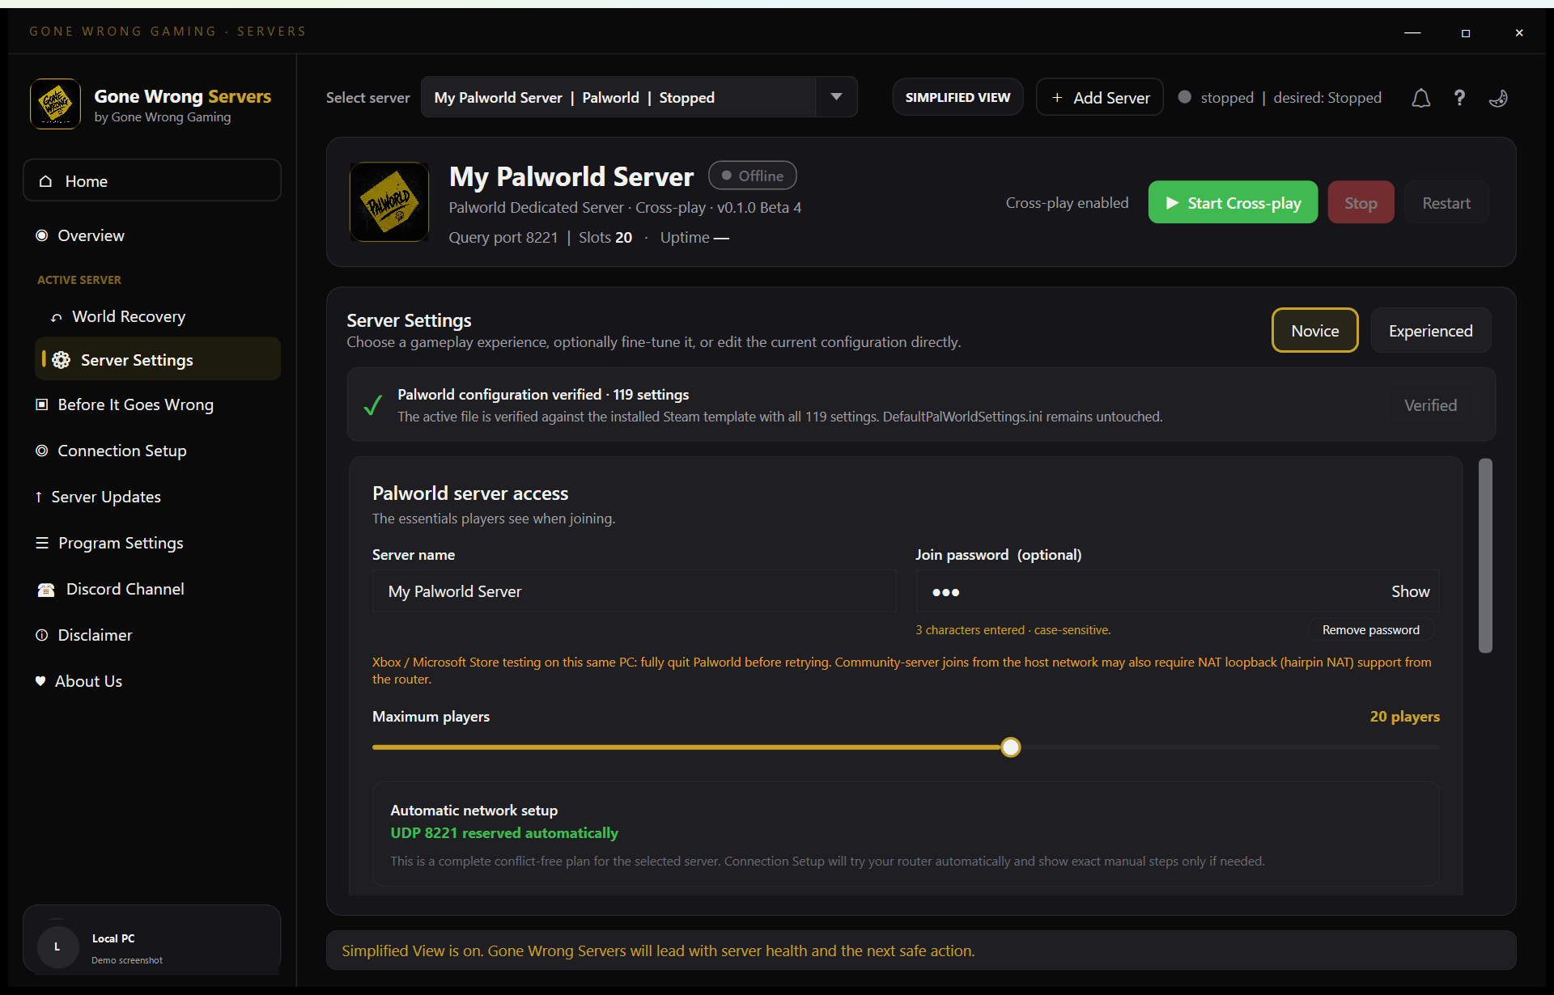Show the join password
The height and width of the screenshot is (995, 1554).
click(x=1410, y=591)
